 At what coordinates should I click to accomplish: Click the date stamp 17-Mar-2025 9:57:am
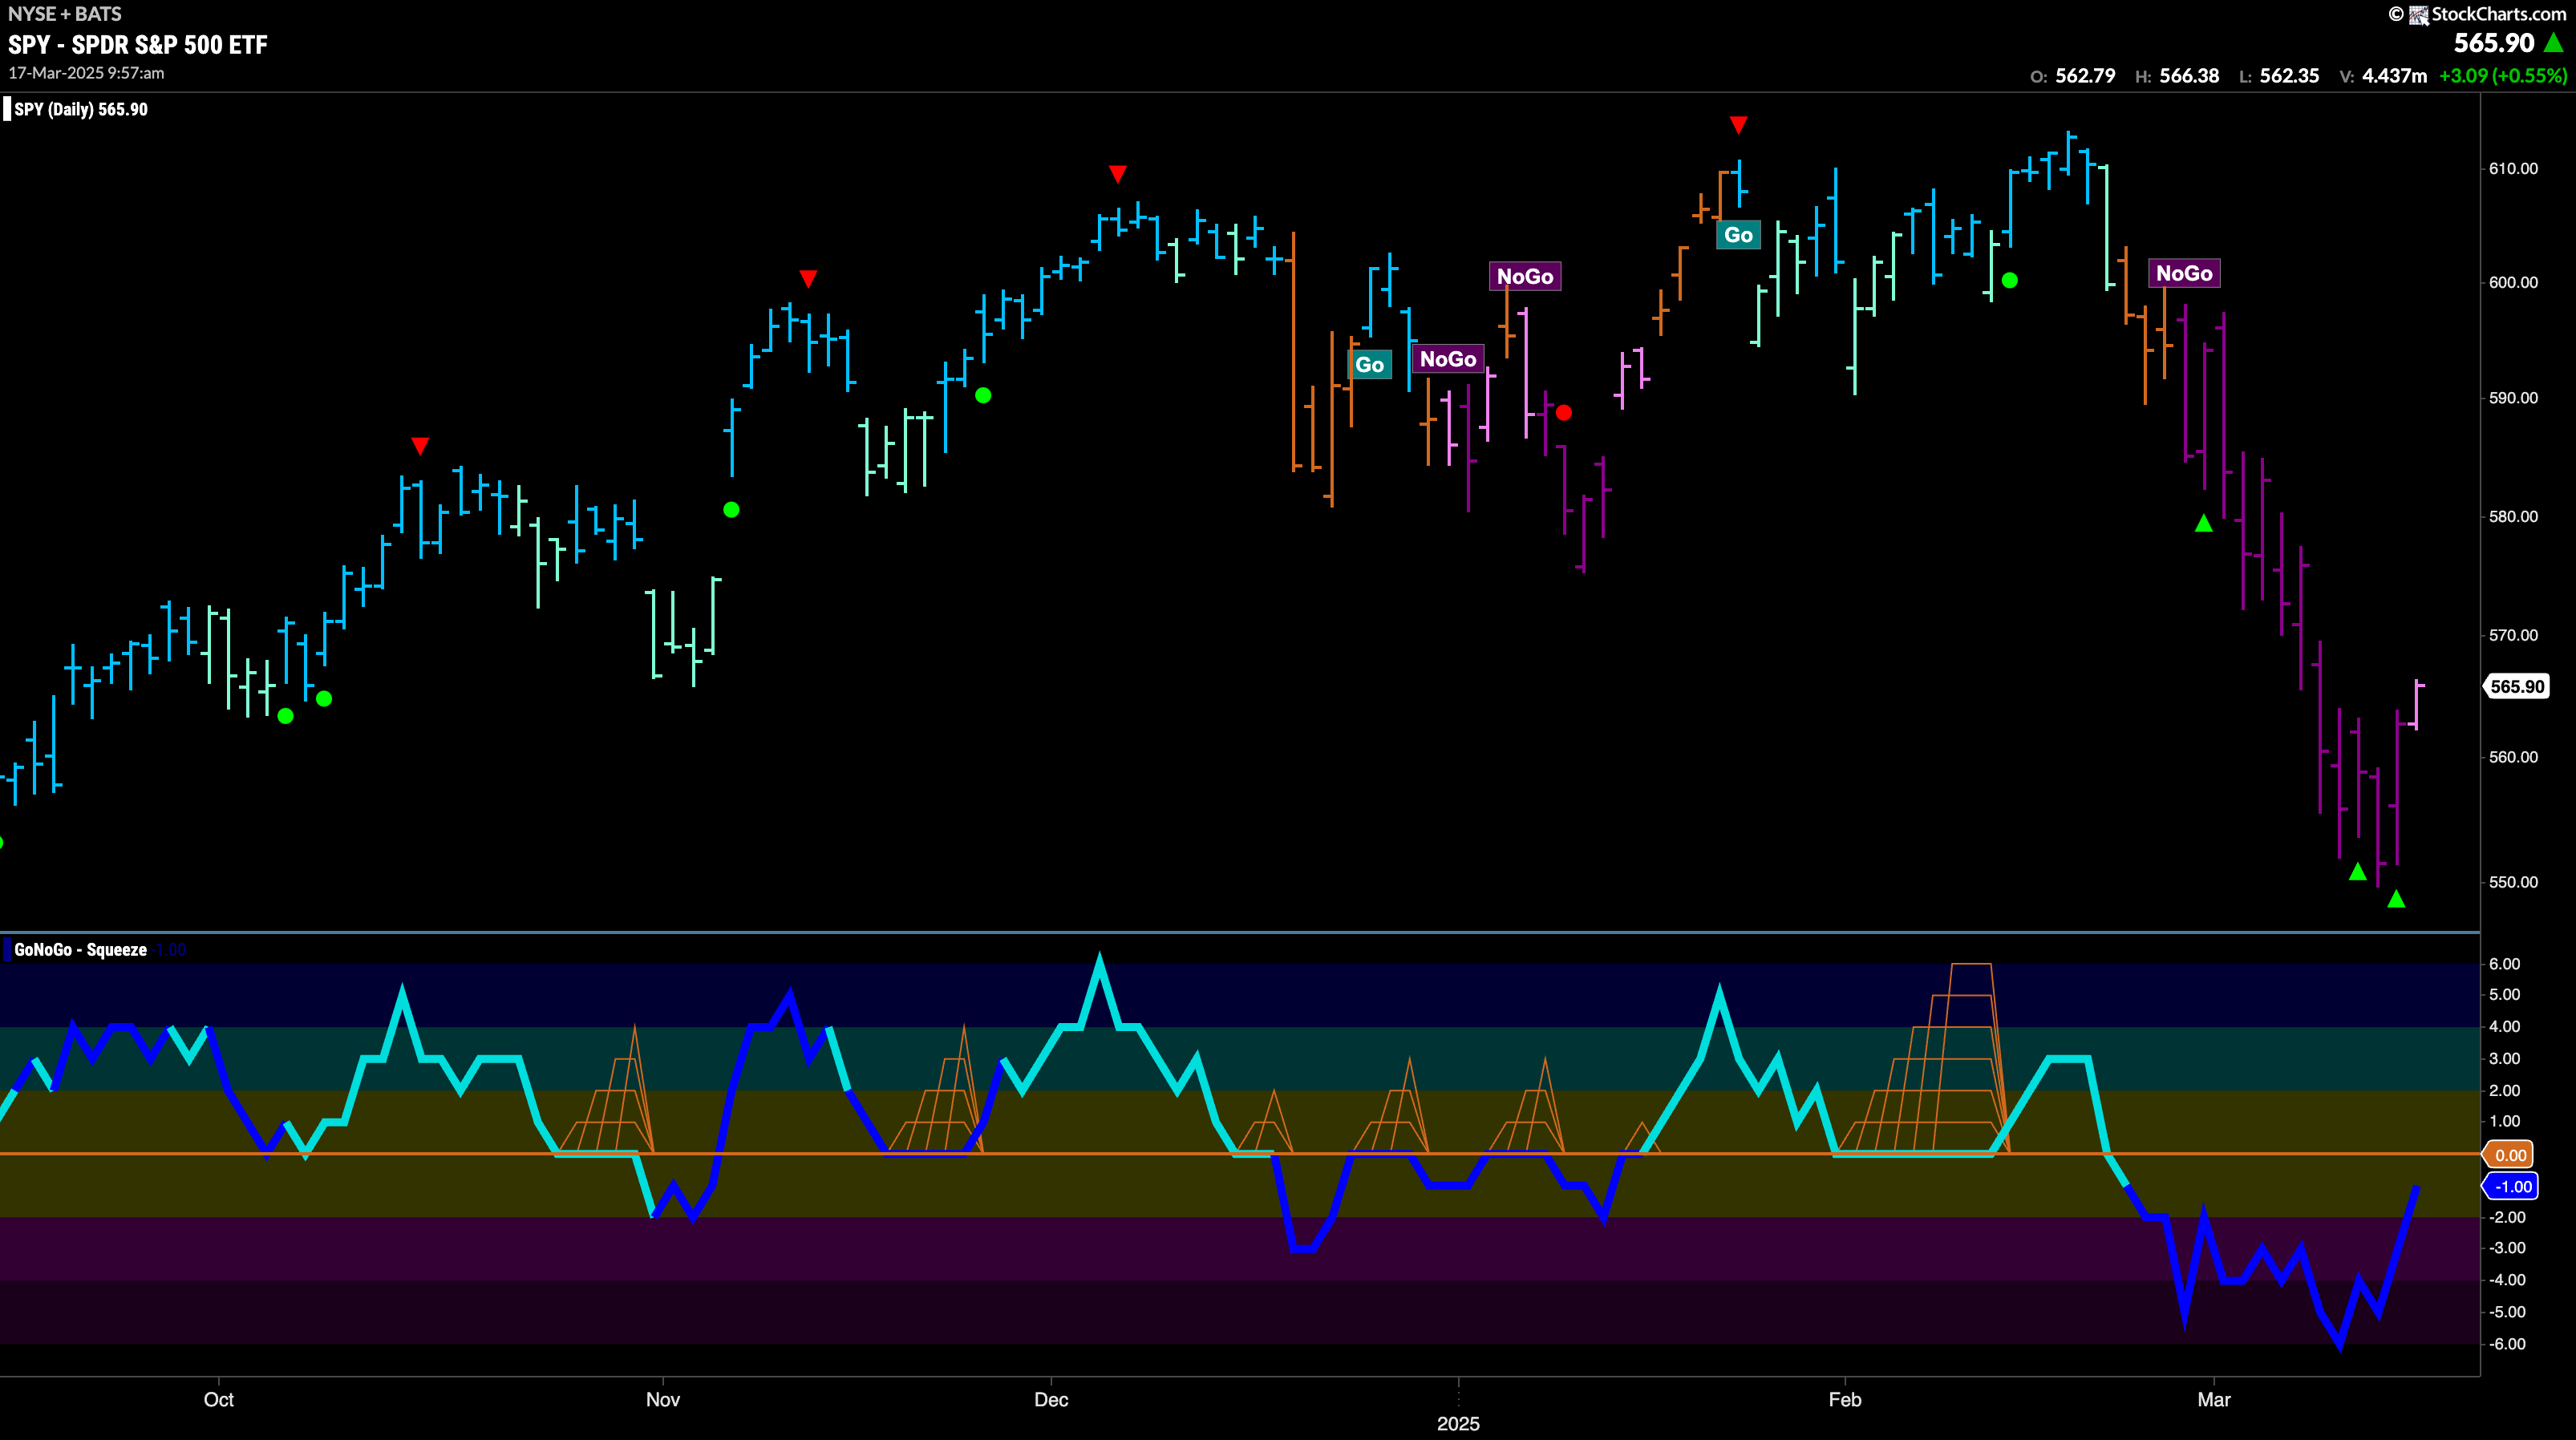coord(86,73)
